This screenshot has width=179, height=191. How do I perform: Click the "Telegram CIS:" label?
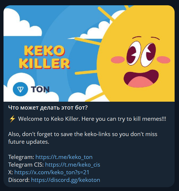tap(26, 165)
